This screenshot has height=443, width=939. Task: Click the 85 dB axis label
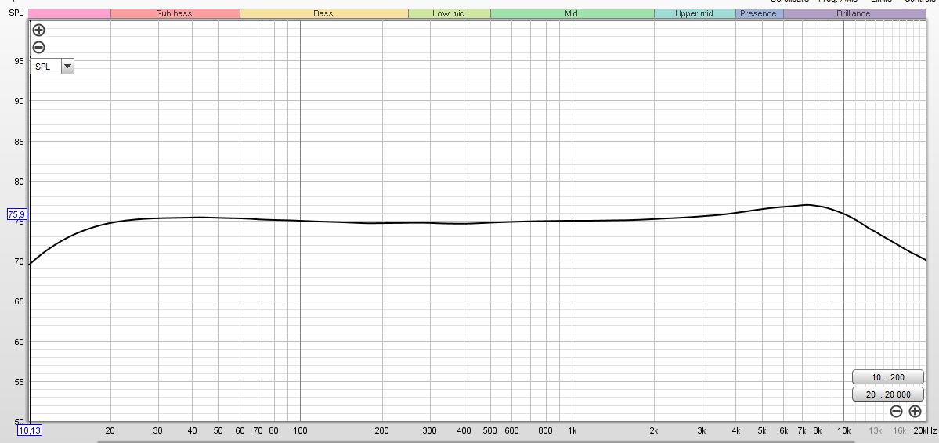[x=19, y=142]
